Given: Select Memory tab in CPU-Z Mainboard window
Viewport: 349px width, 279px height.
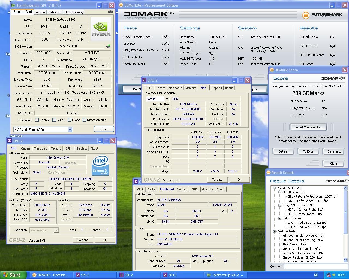Looking at the screenshot, I should click(x=182, y=189).
